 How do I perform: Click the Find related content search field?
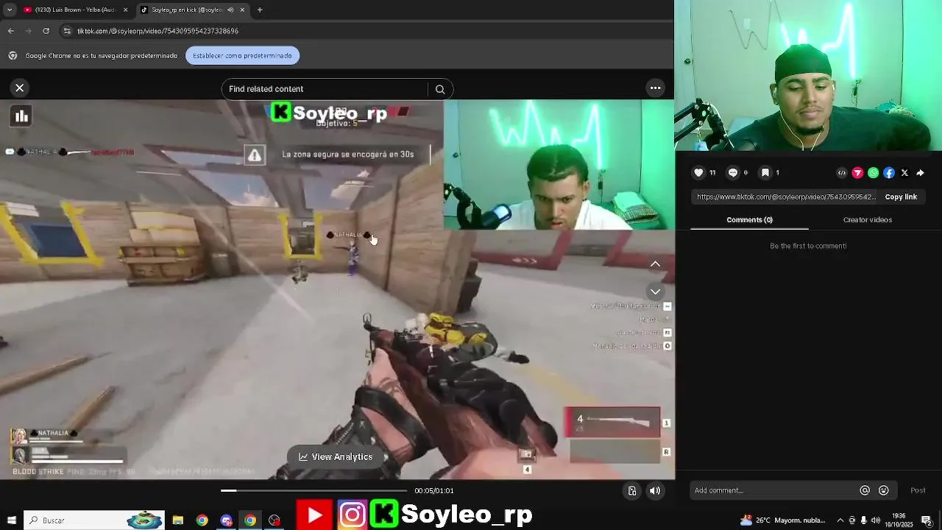pyautogui.click(x=325, y=89)
